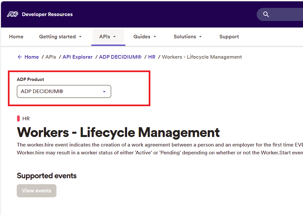Expand the Solutions dropdown caret

(200, 37)
